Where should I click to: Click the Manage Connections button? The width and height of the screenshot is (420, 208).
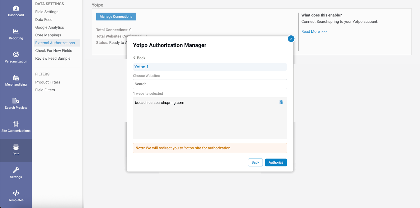tap(116, 16)
